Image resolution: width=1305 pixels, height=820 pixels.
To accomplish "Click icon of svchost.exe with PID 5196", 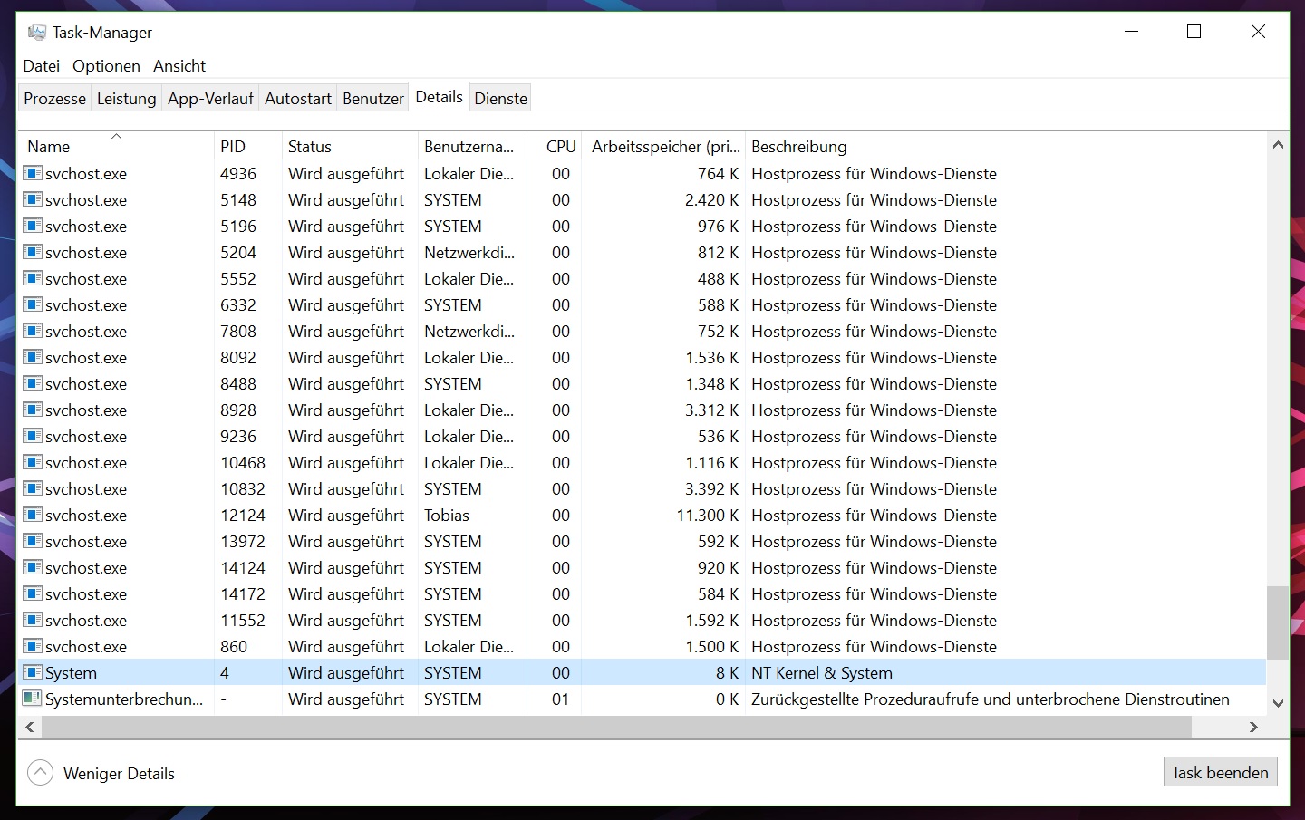I will coord(33,226).
